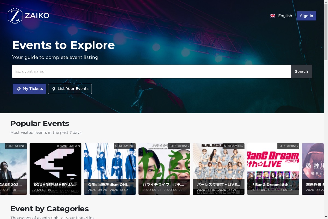Open the BanG Dream! 8th LIVE card
The height and width of the screenshot is (219, 328).
tap(273, 169)
